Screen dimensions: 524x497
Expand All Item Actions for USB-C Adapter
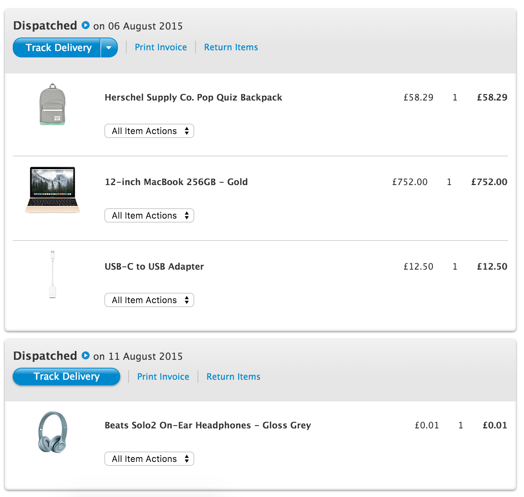tap(149, 300)
